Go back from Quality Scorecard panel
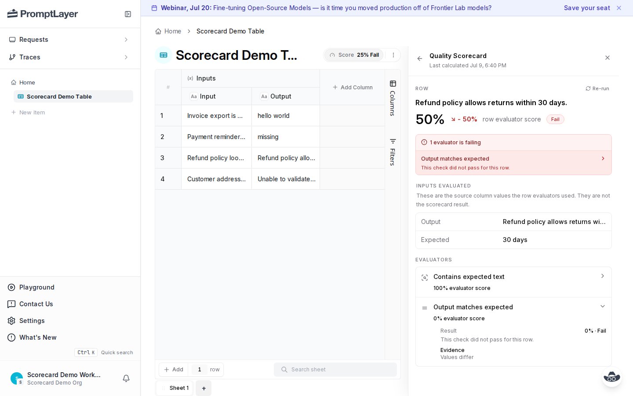 click(420, 58)
